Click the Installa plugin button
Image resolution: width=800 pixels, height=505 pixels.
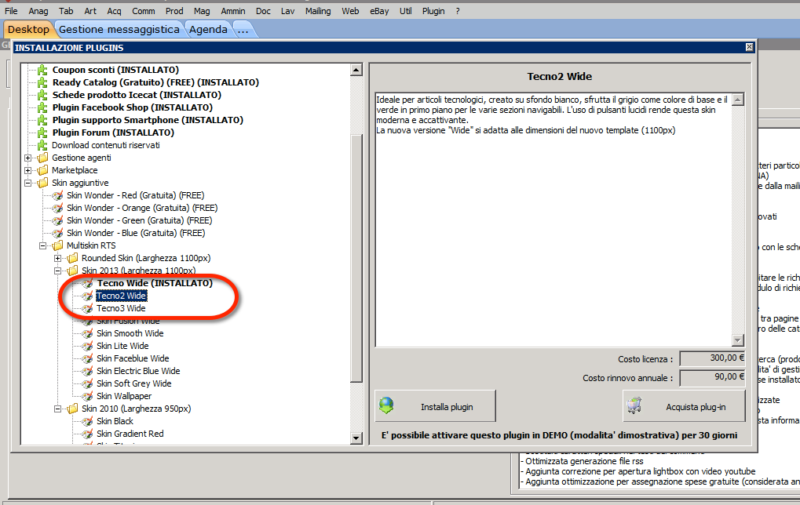[435, 406]
